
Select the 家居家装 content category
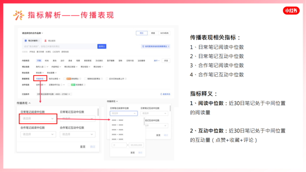click(87, 61)
